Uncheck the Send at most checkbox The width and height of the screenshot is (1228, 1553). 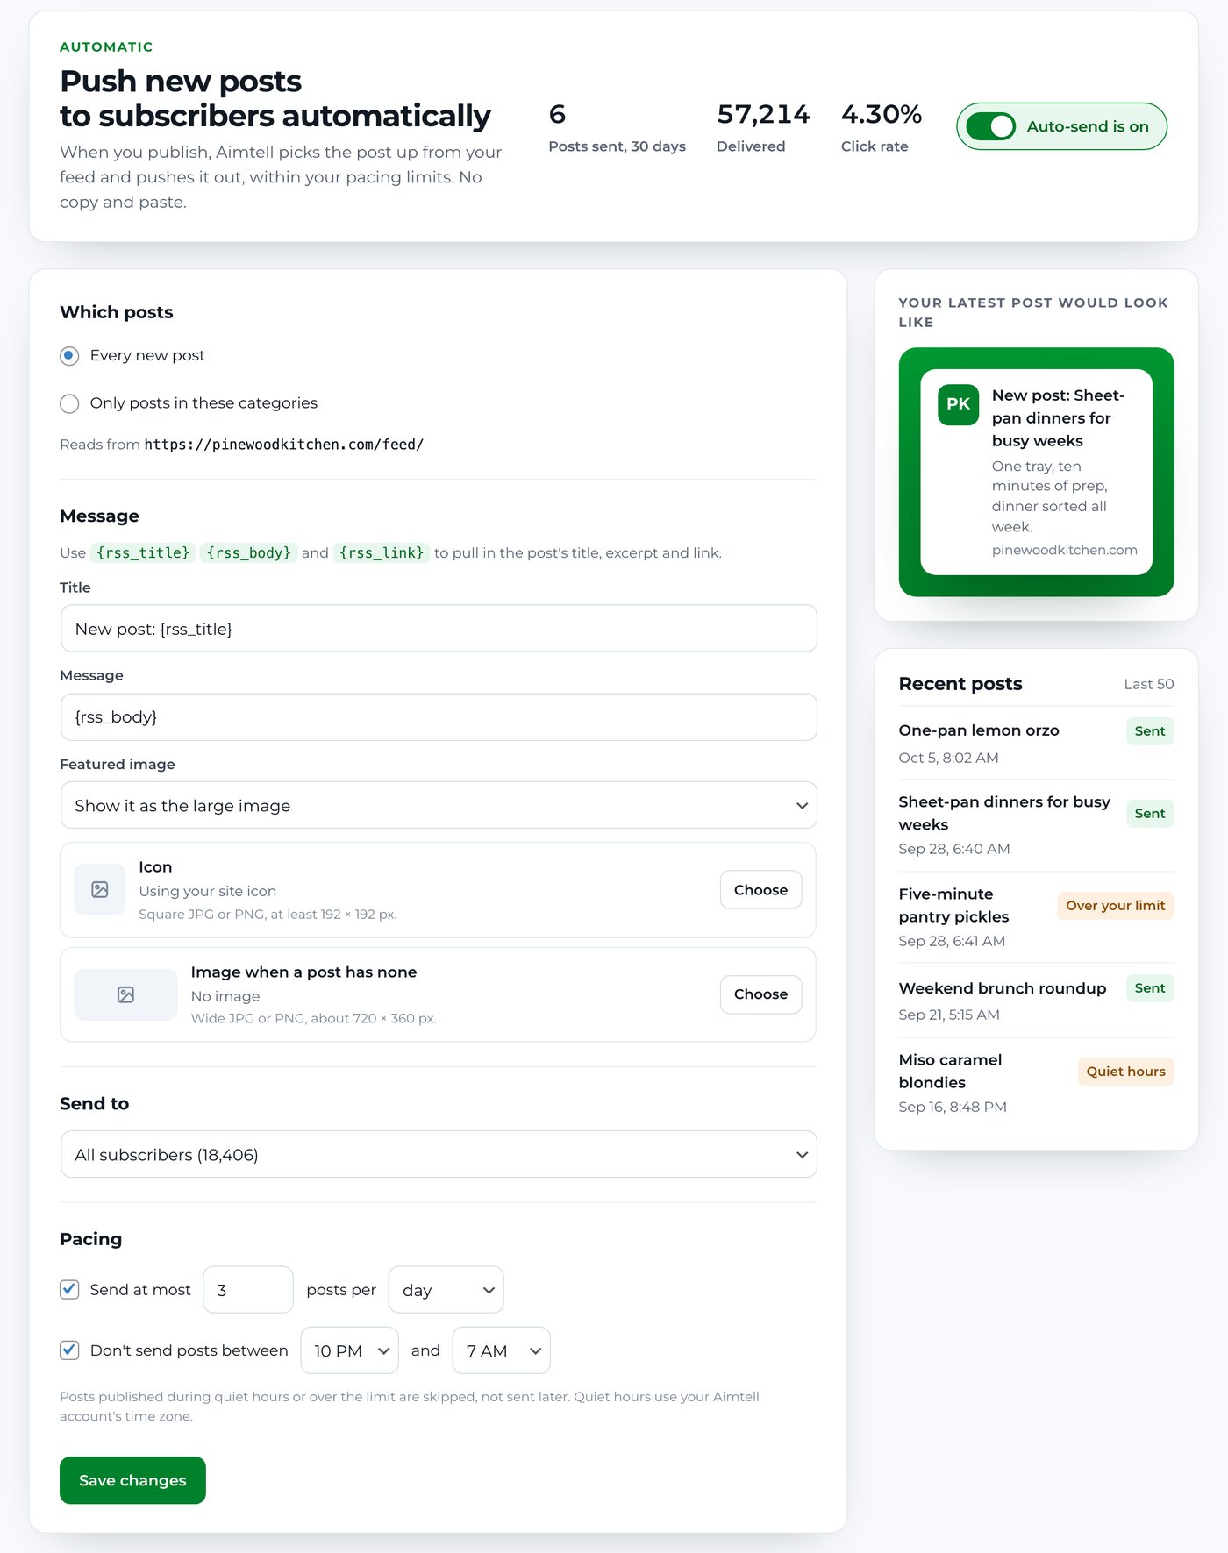69,1289
